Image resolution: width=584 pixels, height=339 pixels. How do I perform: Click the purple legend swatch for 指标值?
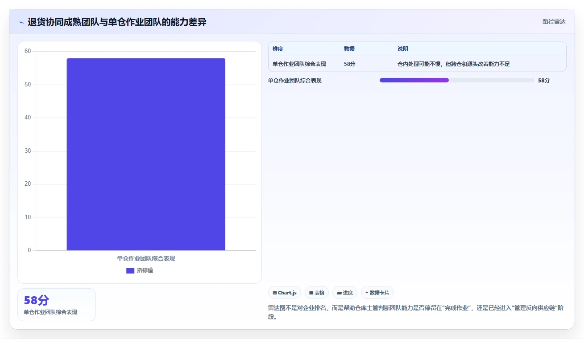pos(130,270)
